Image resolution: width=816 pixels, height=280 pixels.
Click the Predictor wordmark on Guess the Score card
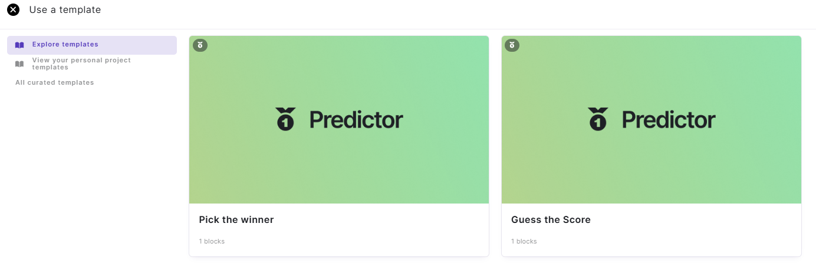(x=669, y=120)
